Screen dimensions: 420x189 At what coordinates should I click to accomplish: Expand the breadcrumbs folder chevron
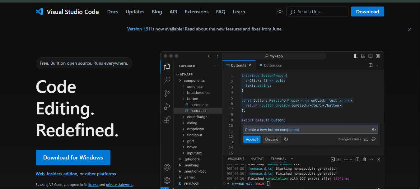tap(184, 93)
